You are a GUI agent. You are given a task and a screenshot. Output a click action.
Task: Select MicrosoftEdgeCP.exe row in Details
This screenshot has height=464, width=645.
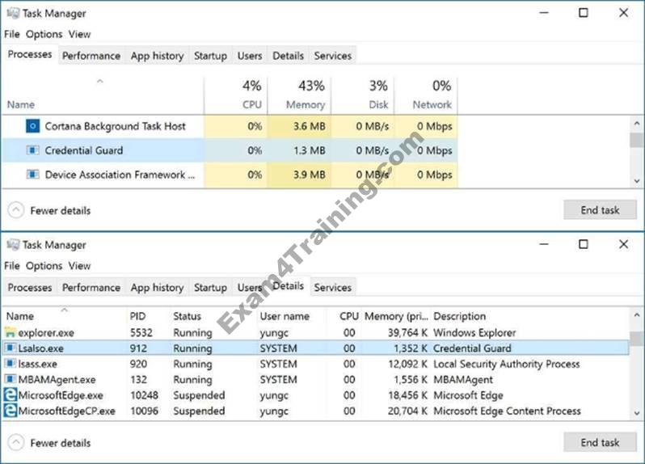(x=316, y=411)
